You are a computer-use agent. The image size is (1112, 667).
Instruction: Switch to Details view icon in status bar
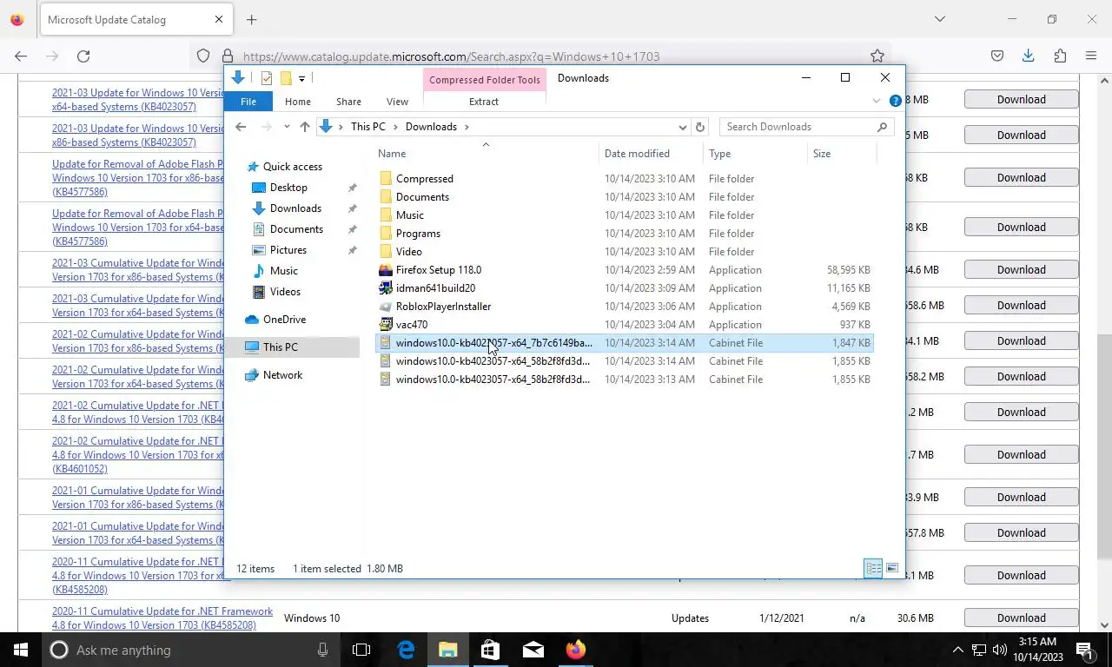(873, 568)
